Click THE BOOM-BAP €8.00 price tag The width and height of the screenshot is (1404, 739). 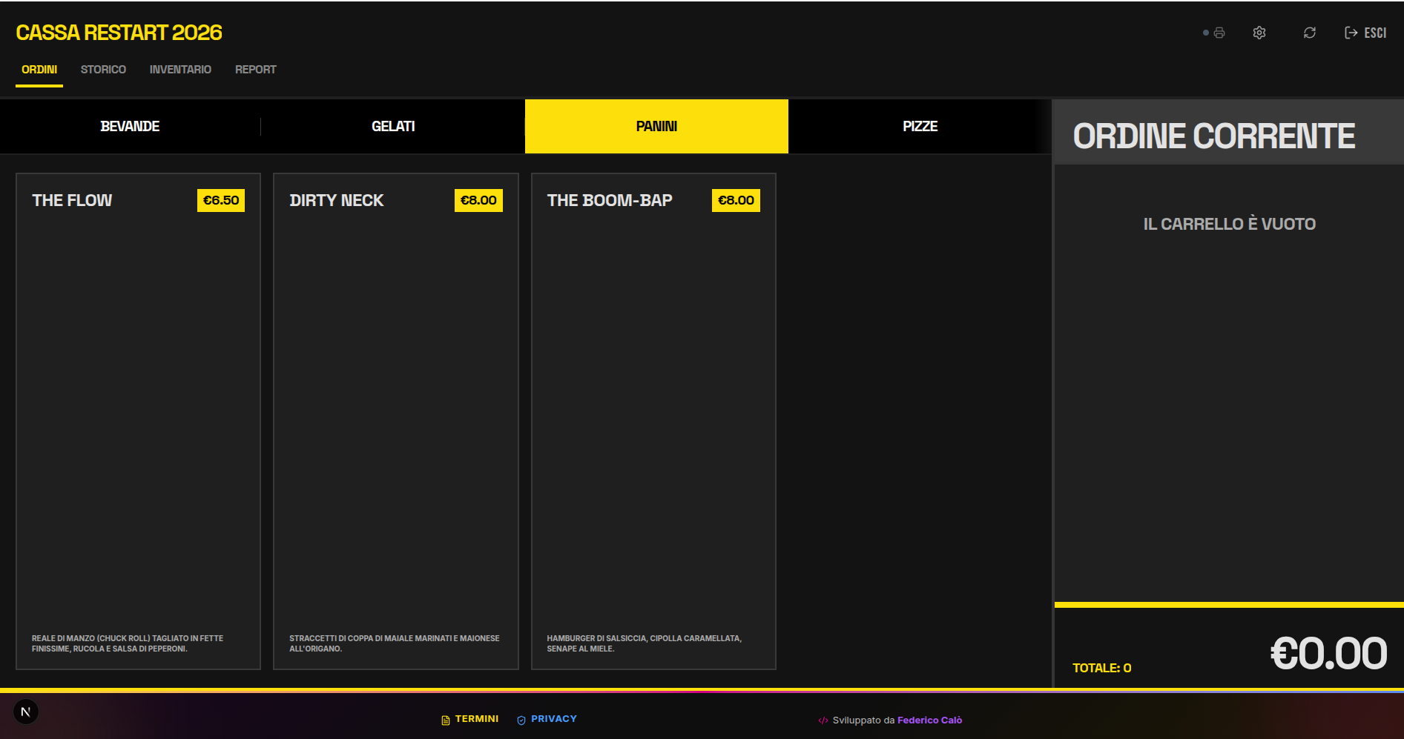pos(736,200)
